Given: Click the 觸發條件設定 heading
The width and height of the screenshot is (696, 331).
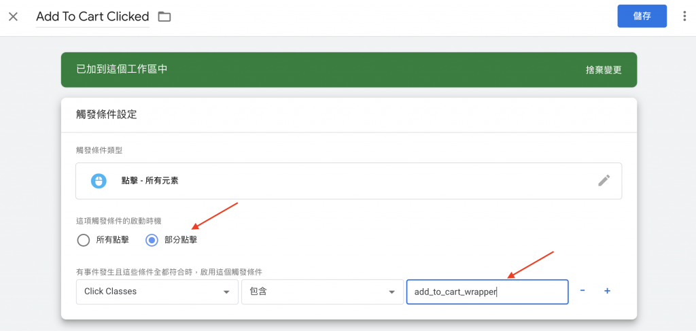Looking at the screenshot, I should (107, 114).
